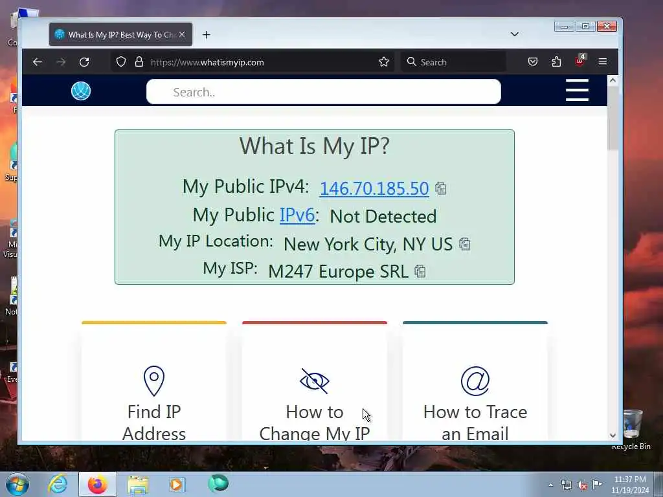
Task: Click the M247 Europe SRL text
Action: pyautogui.click(x=338, y=271)
